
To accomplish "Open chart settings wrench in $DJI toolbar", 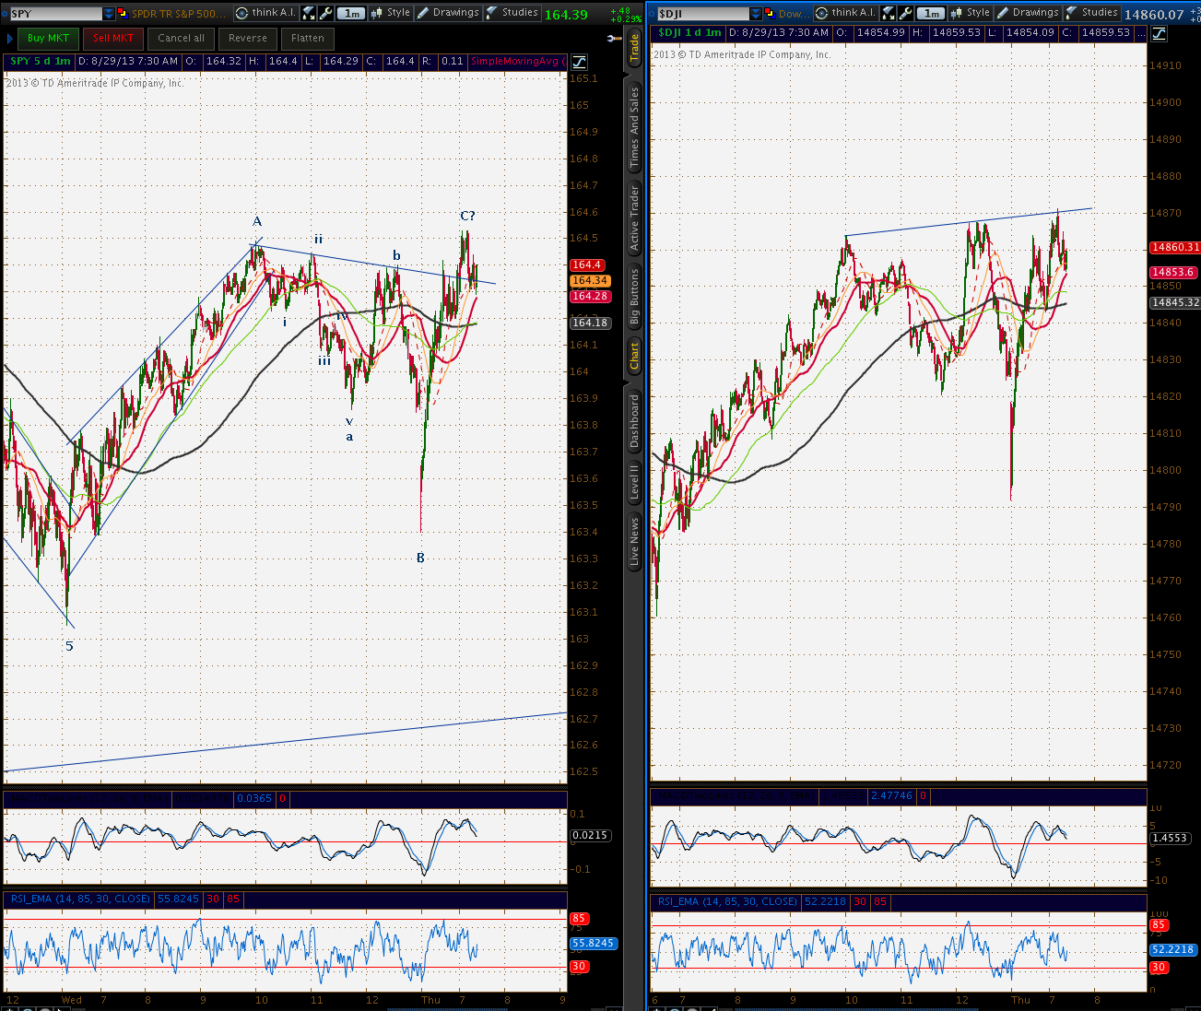I will click(x=905, y=13).
